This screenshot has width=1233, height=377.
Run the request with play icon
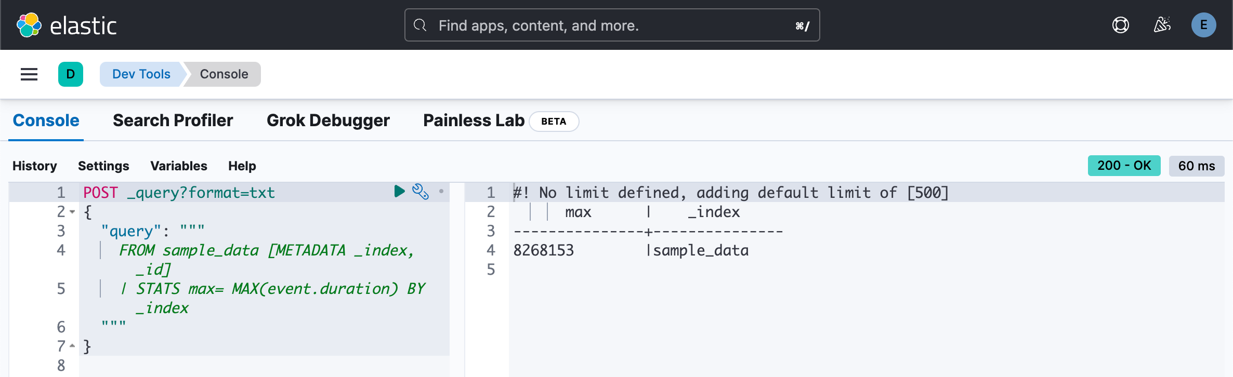click(399, 192)
